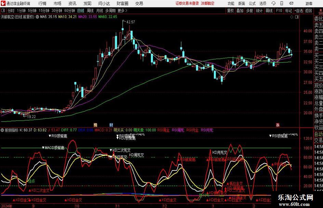Switch to 分时 chart tab
This screenshot has width=323, height=208.
click(11, 11)
